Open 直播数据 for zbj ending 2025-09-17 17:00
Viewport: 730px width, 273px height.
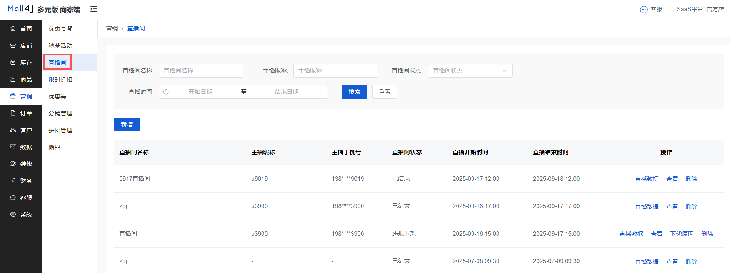coord(647,206)
